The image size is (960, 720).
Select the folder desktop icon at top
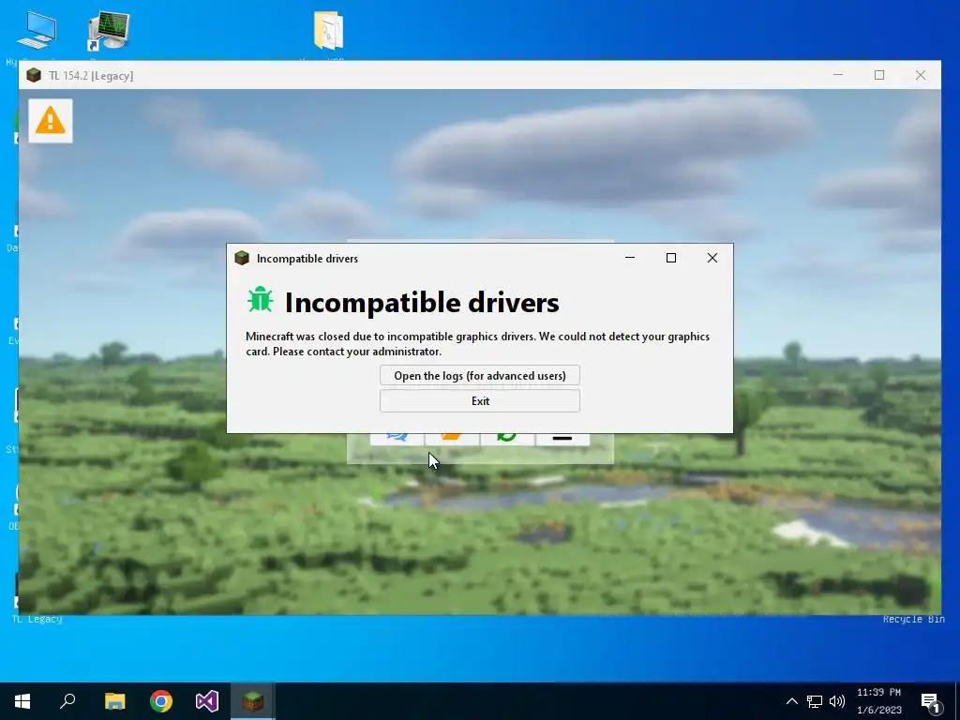(327, 31)
